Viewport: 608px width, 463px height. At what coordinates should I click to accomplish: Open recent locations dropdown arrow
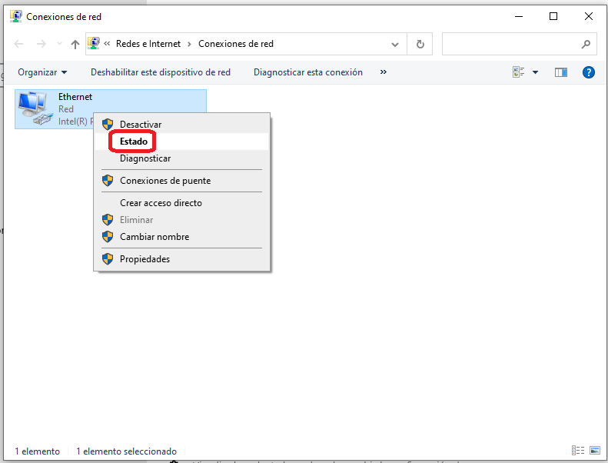pos(60,45)
